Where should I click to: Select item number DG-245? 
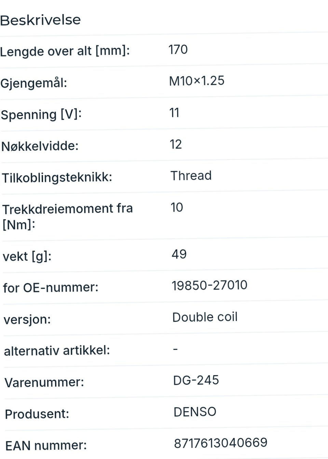[196, 380]
